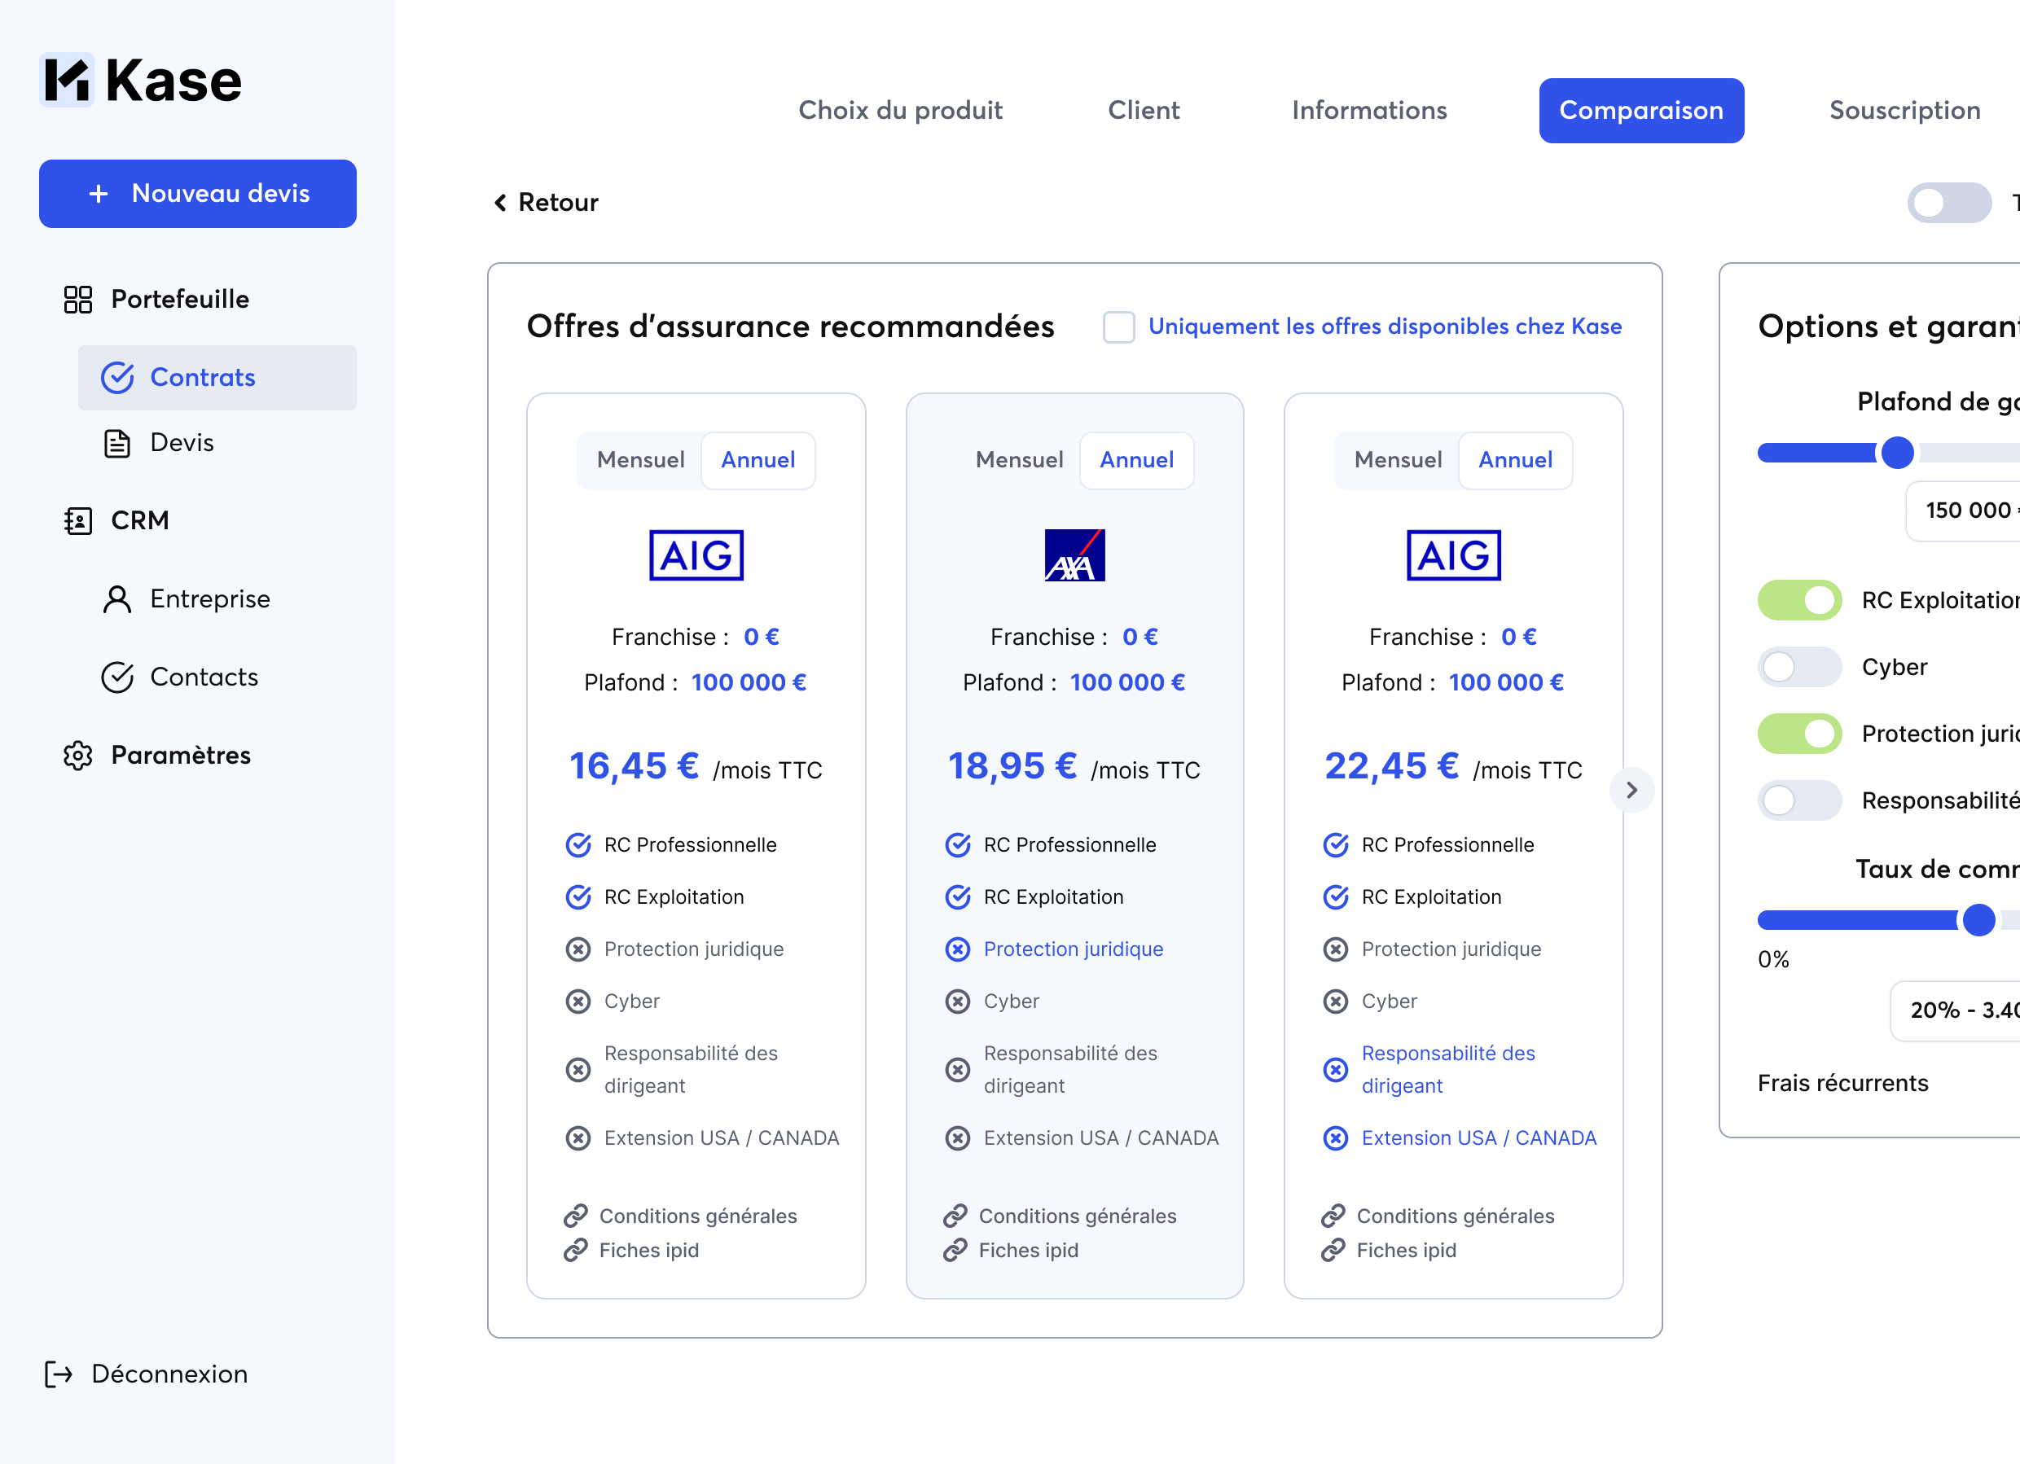Viewport: 2020px width, 1464px height.
Task: Click the CRM address book icon
Action: pos(78,521)
